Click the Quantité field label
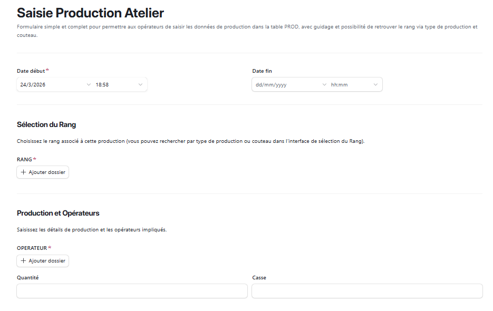This screenshot has height=311, width=493. pos(27,277)
